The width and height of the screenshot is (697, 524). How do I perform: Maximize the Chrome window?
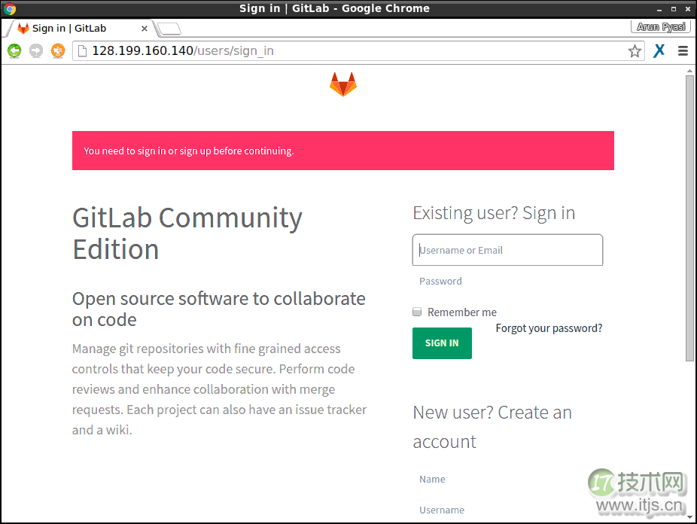pos(674,9)
